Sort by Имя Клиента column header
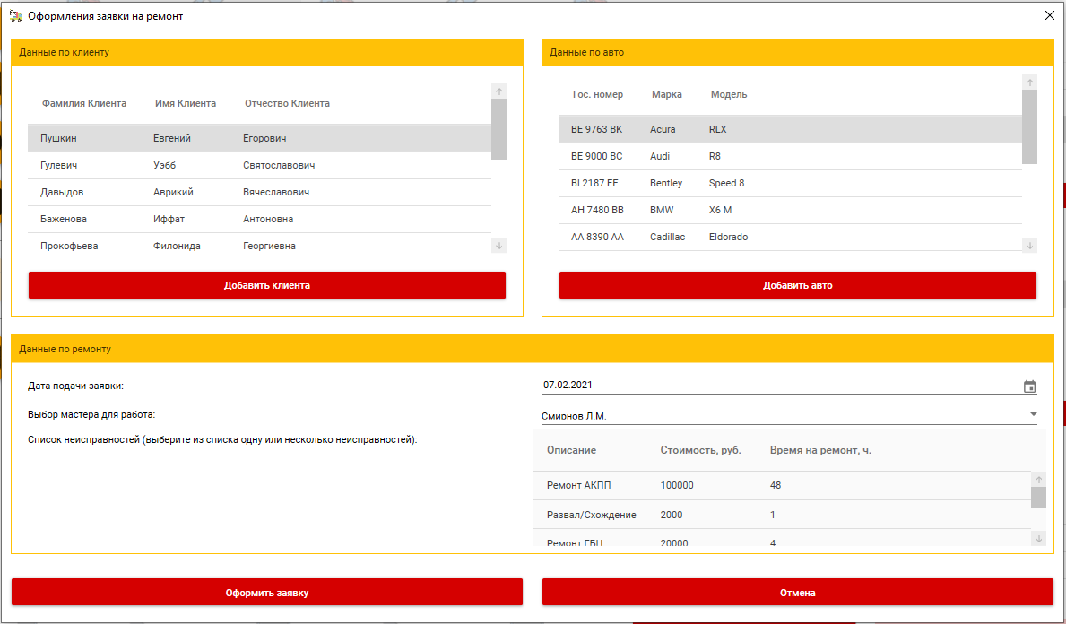 pos(186,103)
